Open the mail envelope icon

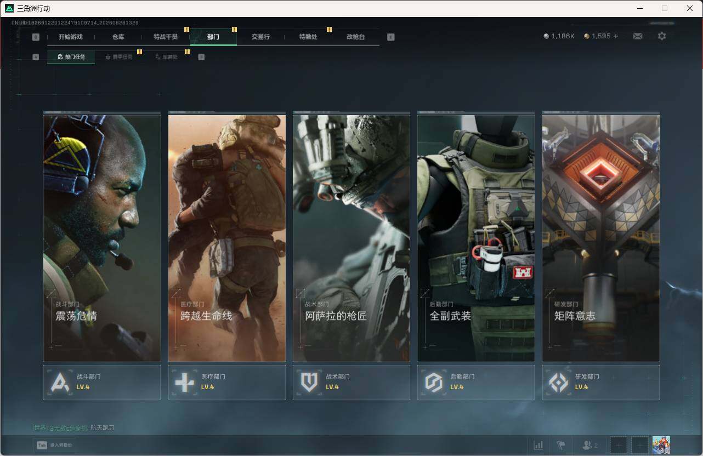point(638,36)
